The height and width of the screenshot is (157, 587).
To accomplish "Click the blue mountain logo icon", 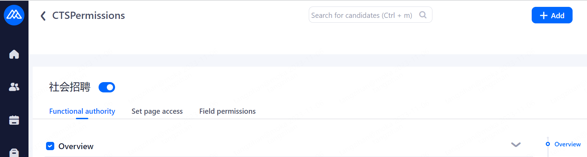I will 14,15.
